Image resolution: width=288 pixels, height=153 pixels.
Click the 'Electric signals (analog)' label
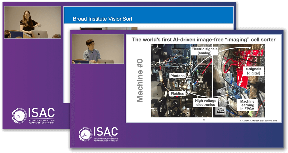click(x=204, y=51)
